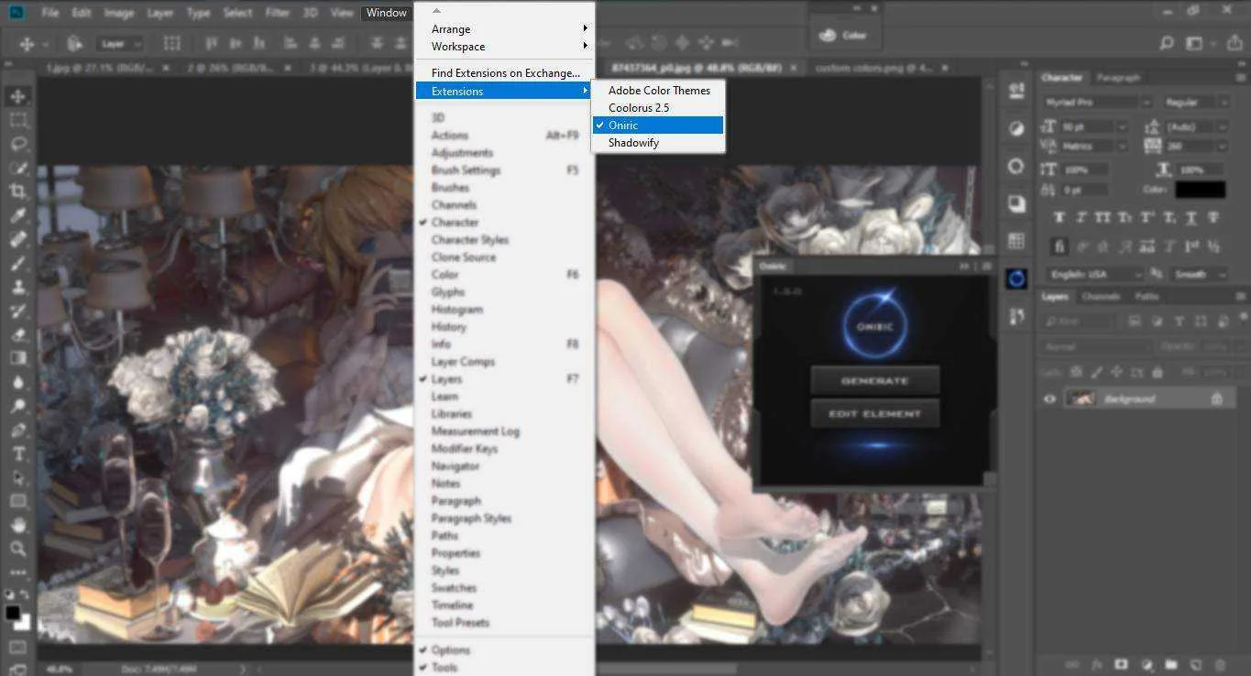
Task: Select the Dodge tool
Action: click(x=17, y=406)
